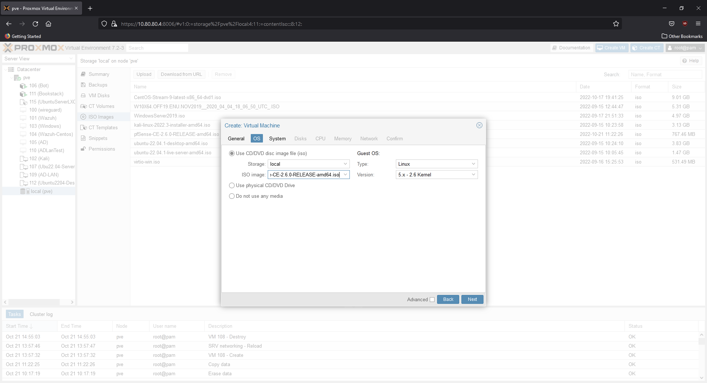Click the Back button in dialog
The image size is (707, 383).
(448, 299)
